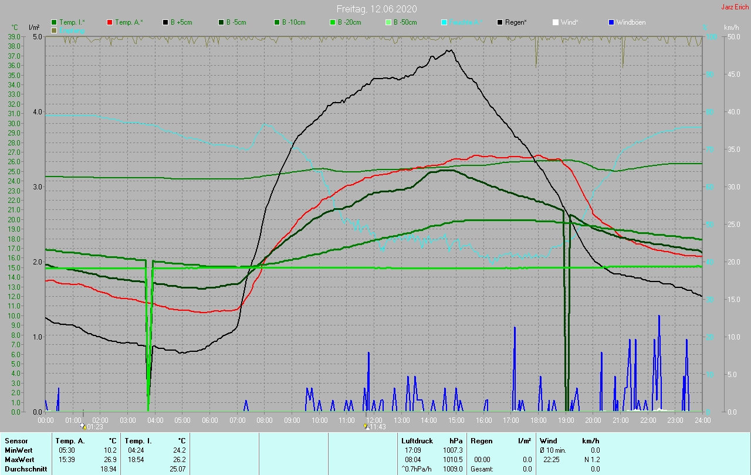Click the red Temp. A. legend swatch

[x=110, y=22]
